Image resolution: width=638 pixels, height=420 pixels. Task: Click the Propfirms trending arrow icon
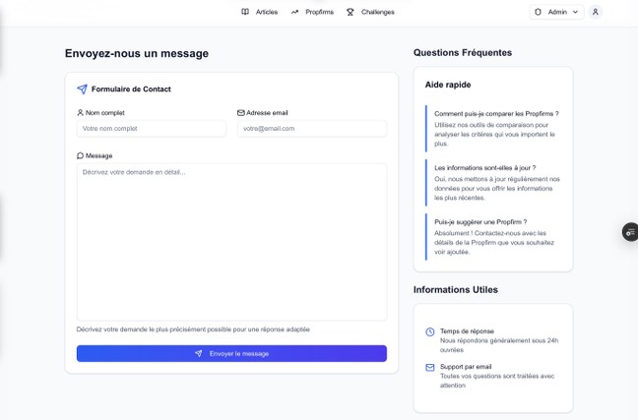[294, 12]
